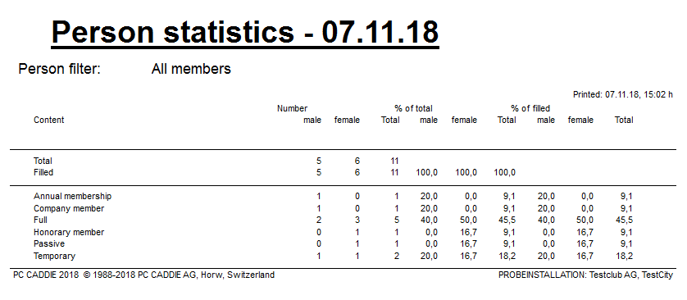Image resolution: width=687 pixels, height=300 pixels.
Task: Click the PC CADDIE copyright footer text
Action: pyautogui.click(x=143, y=275)
